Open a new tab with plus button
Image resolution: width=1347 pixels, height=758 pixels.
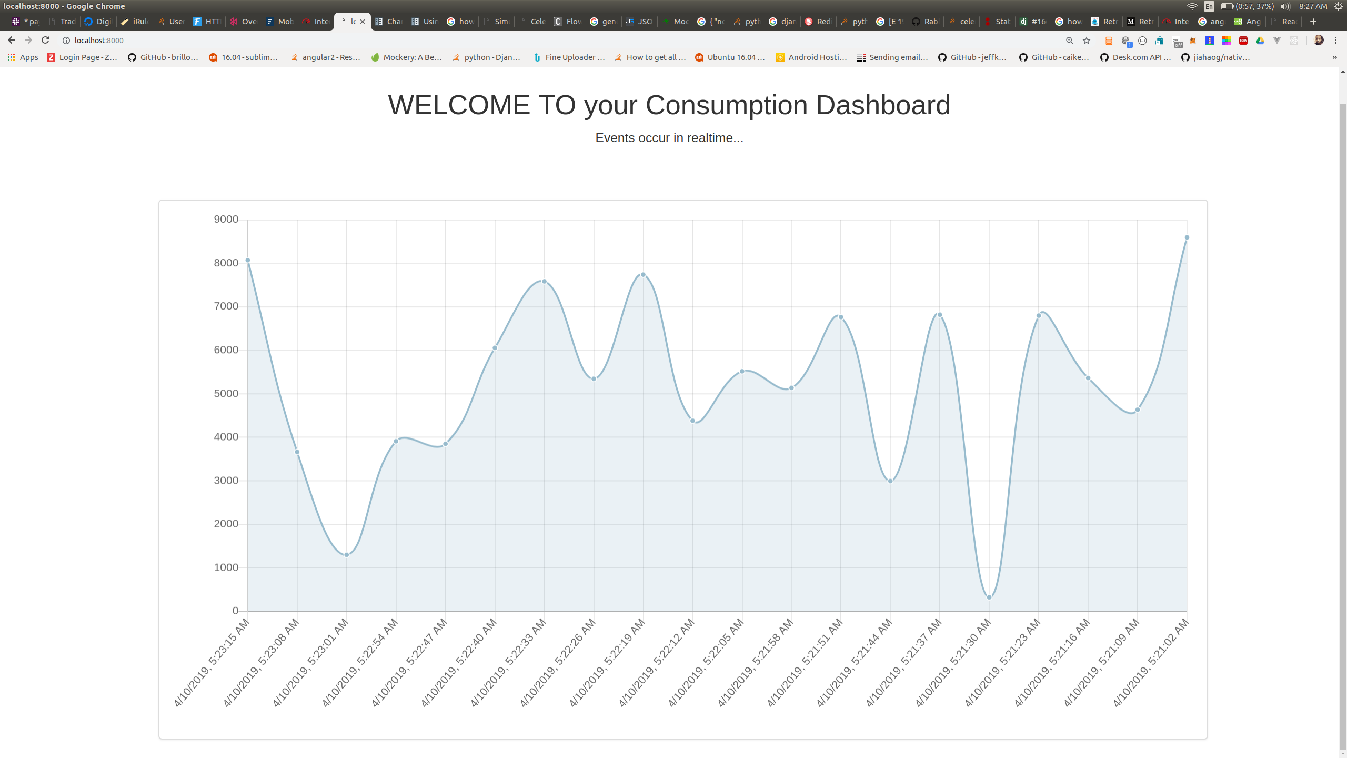click(x=1313, y=22)
